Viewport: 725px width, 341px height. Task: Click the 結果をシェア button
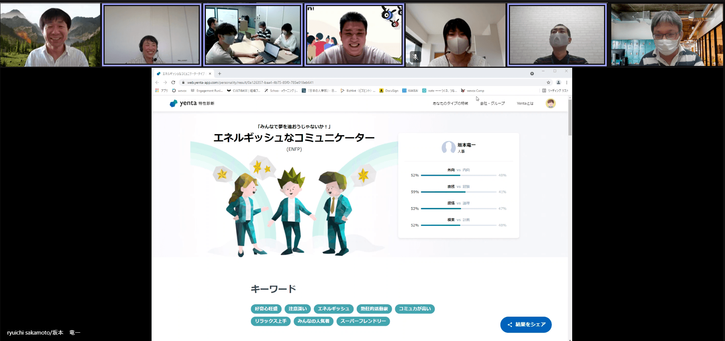click(526, 325)
